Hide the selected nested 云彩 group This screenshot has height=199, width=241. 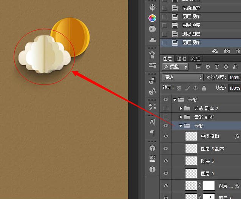tap(166, 126)
